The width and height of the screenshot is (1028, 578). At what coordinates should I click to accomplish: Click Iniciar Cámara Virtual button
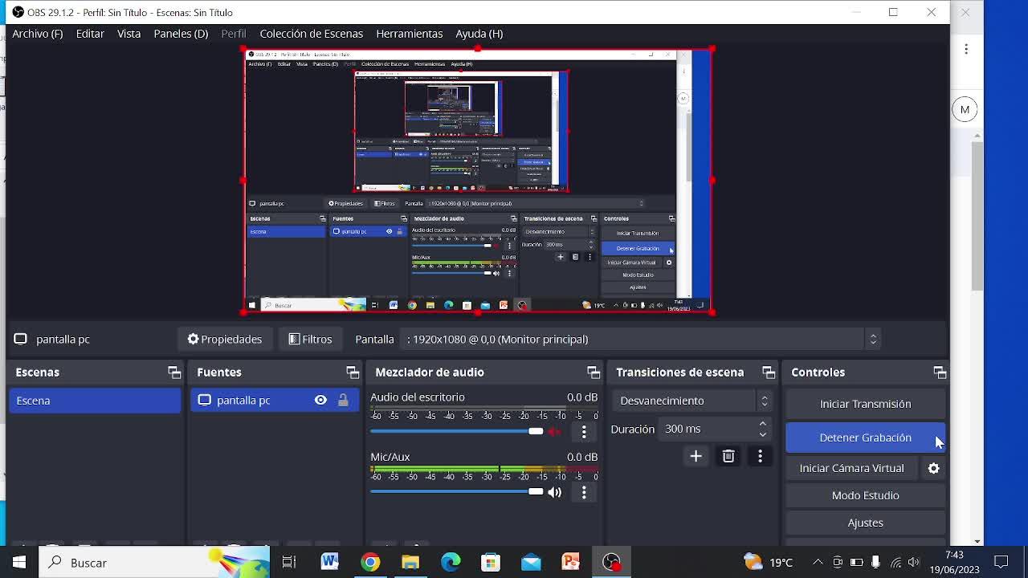(851, 468)
